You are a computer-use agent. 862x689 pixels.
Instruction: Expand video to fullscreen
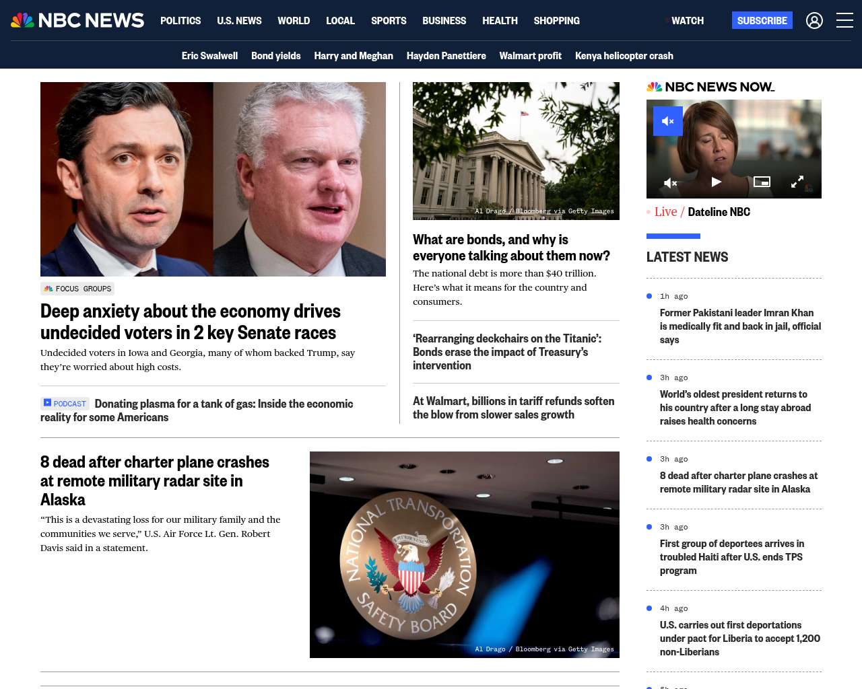pos(797,182)
